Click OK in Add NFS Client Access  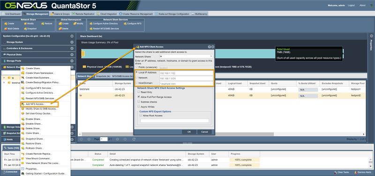(189, 132)
